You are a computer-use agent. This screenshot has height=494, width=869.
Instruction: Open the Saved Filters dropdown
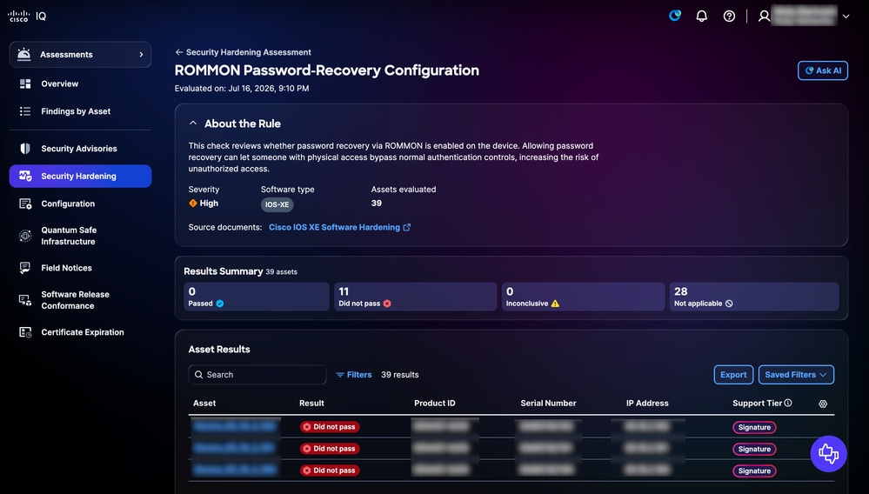pos(796,375)
